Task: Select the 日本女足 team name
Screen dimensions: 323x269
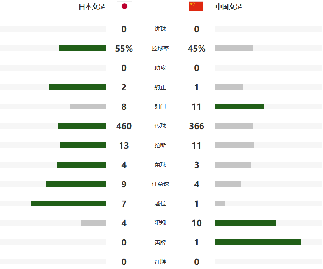Action: pyautogui.click(x=92, y=7)
